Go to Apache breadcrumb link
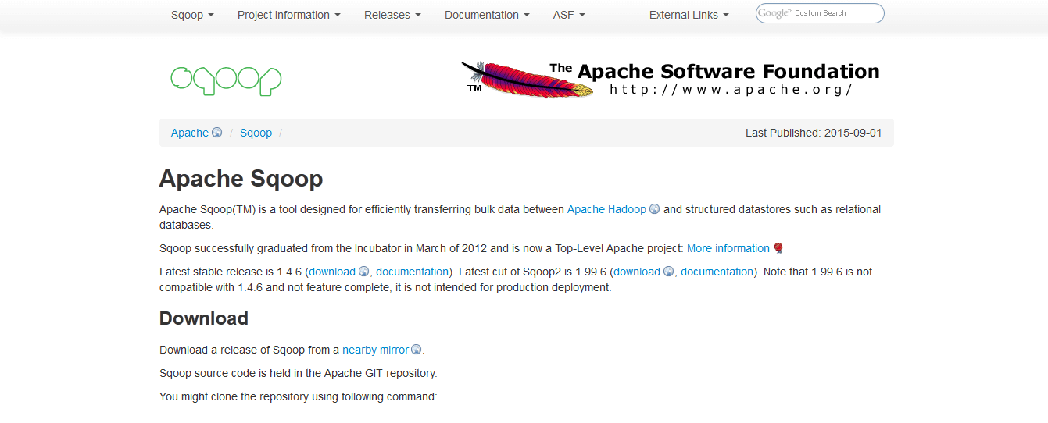 pyautogui.click(x=190, y=133)
